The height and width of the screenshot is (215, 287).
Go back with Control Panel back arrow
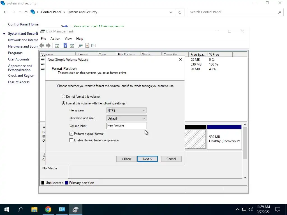pyautogui.click(x=5, y=12)
